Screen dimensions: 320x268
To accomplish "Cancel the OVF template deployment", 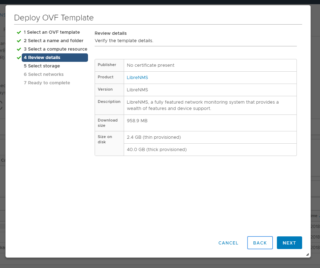I will coord(228,243).
